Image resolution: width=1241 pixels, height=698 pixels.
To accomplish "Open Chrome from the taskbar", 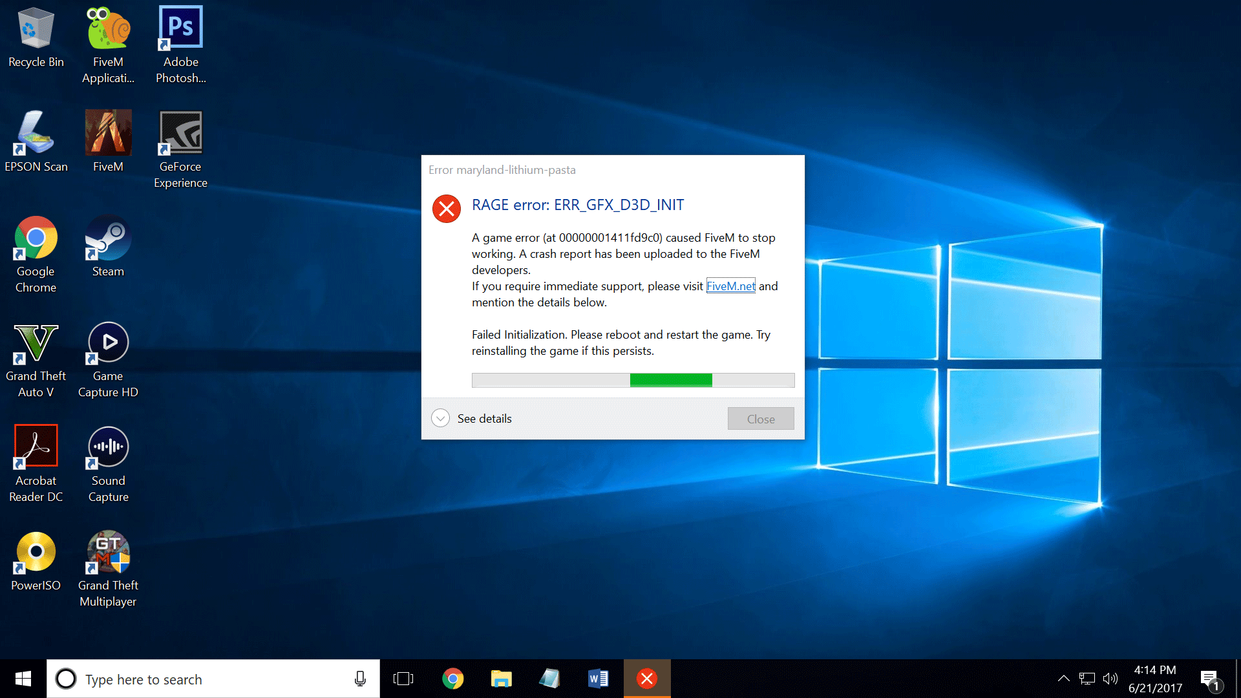I will (x=452, y=679).
